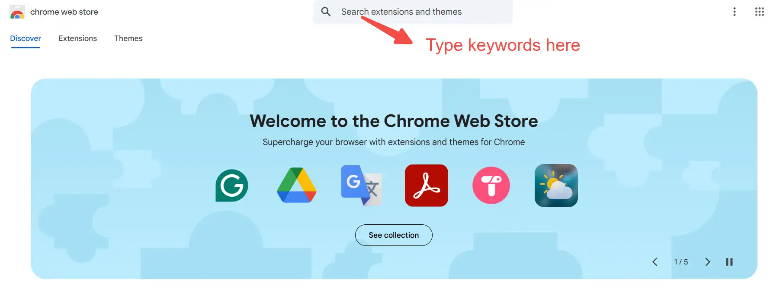Switch to the Themes tab
Screen dimensions: 770x302
(128, 38)
